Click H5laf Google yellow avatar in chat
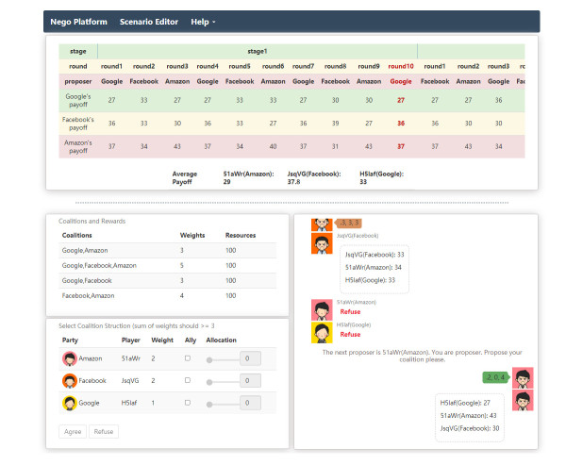The width and height of the screenshot is (566, 465). (322, 330)
